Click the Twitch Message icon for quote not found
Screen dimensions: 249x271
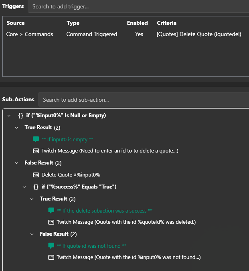coord(51,257)
